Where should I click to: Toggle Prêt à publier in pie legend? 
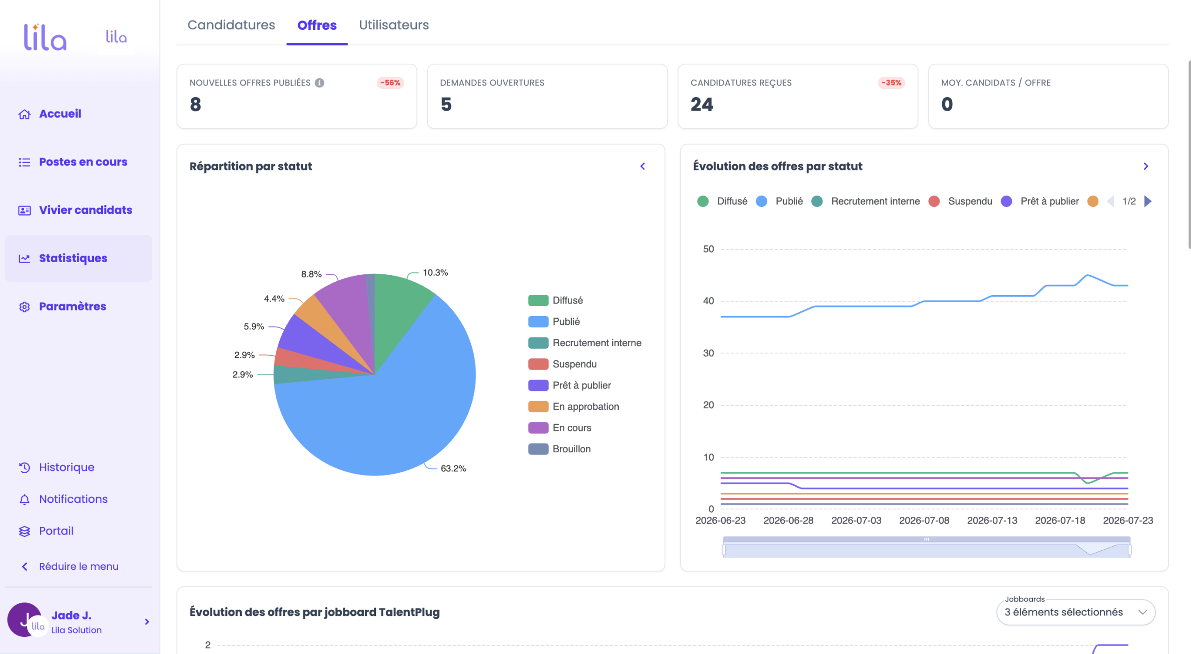click(x=569, y=385)
